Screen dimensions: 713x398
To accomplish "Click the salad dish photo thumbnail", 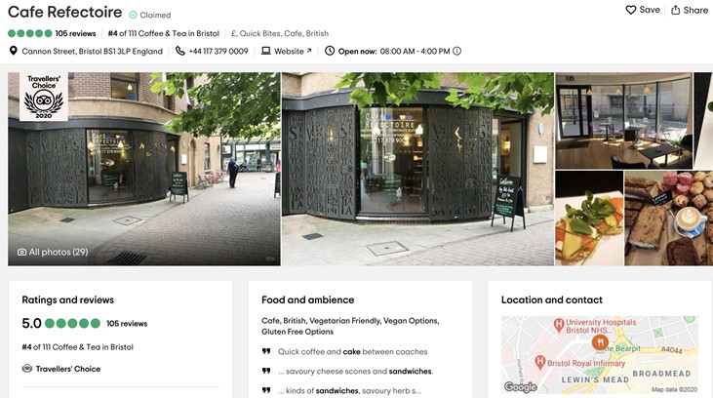I will coord(589,219).
